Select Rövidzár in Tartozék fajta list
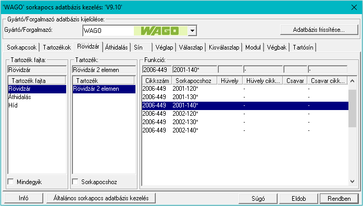 (37, 89)
